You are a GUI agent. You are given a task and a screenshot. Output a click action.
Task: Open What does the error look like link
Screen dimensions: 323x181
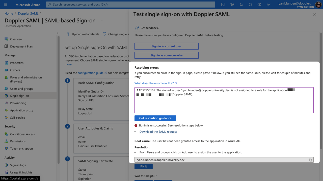tap(156, 83)
